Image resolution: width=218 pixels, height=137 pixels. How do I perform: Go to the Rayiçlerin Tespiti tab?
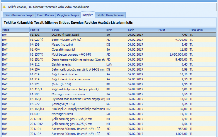click(x=68, y=15)
